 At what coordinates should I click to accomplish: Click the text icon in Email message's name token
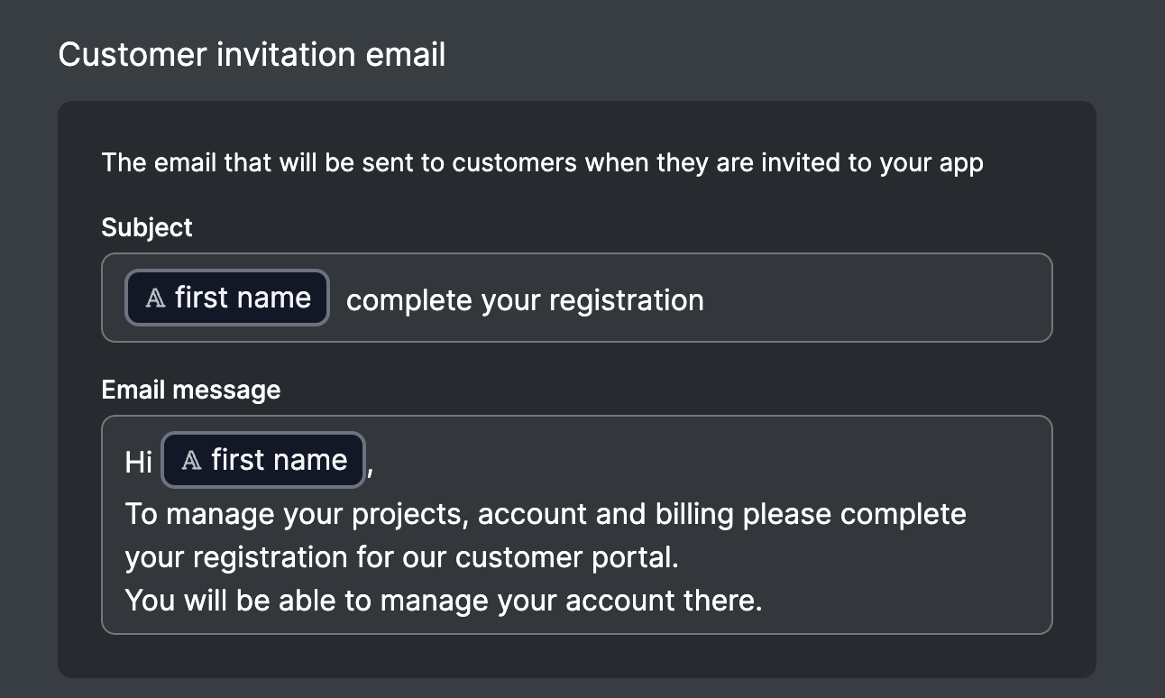pos(191,461)
